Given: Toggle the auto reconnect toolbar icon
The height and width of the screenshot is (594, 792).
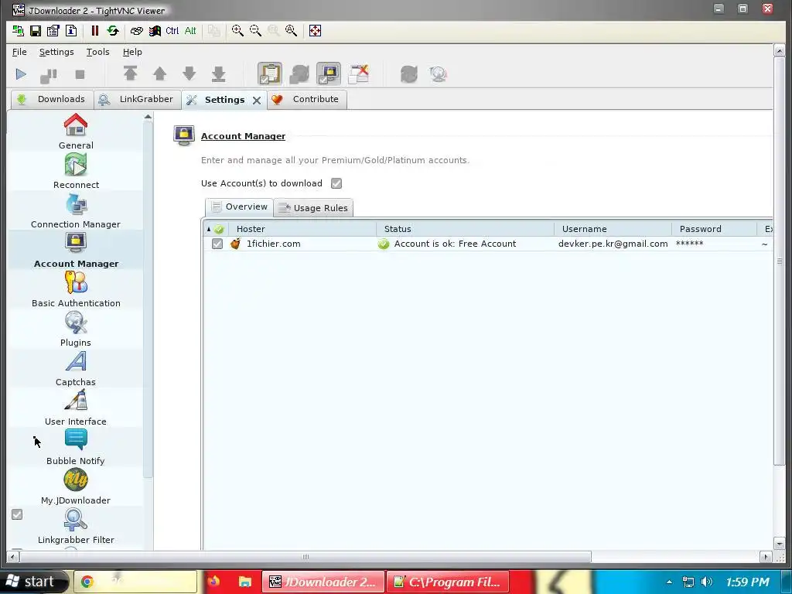Looking at the screenshot, I should tap(299, 73).
